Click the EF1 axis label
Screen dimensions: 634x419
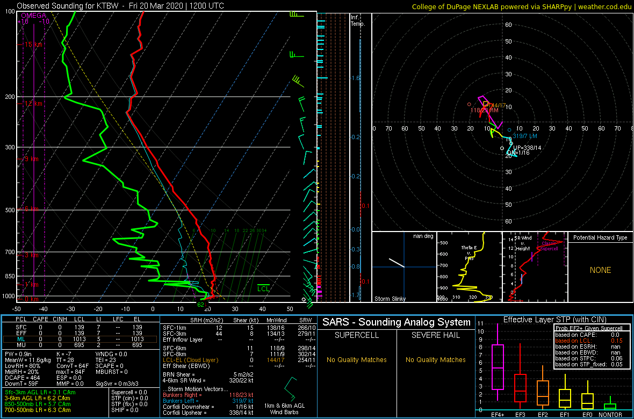click(566, 415)
